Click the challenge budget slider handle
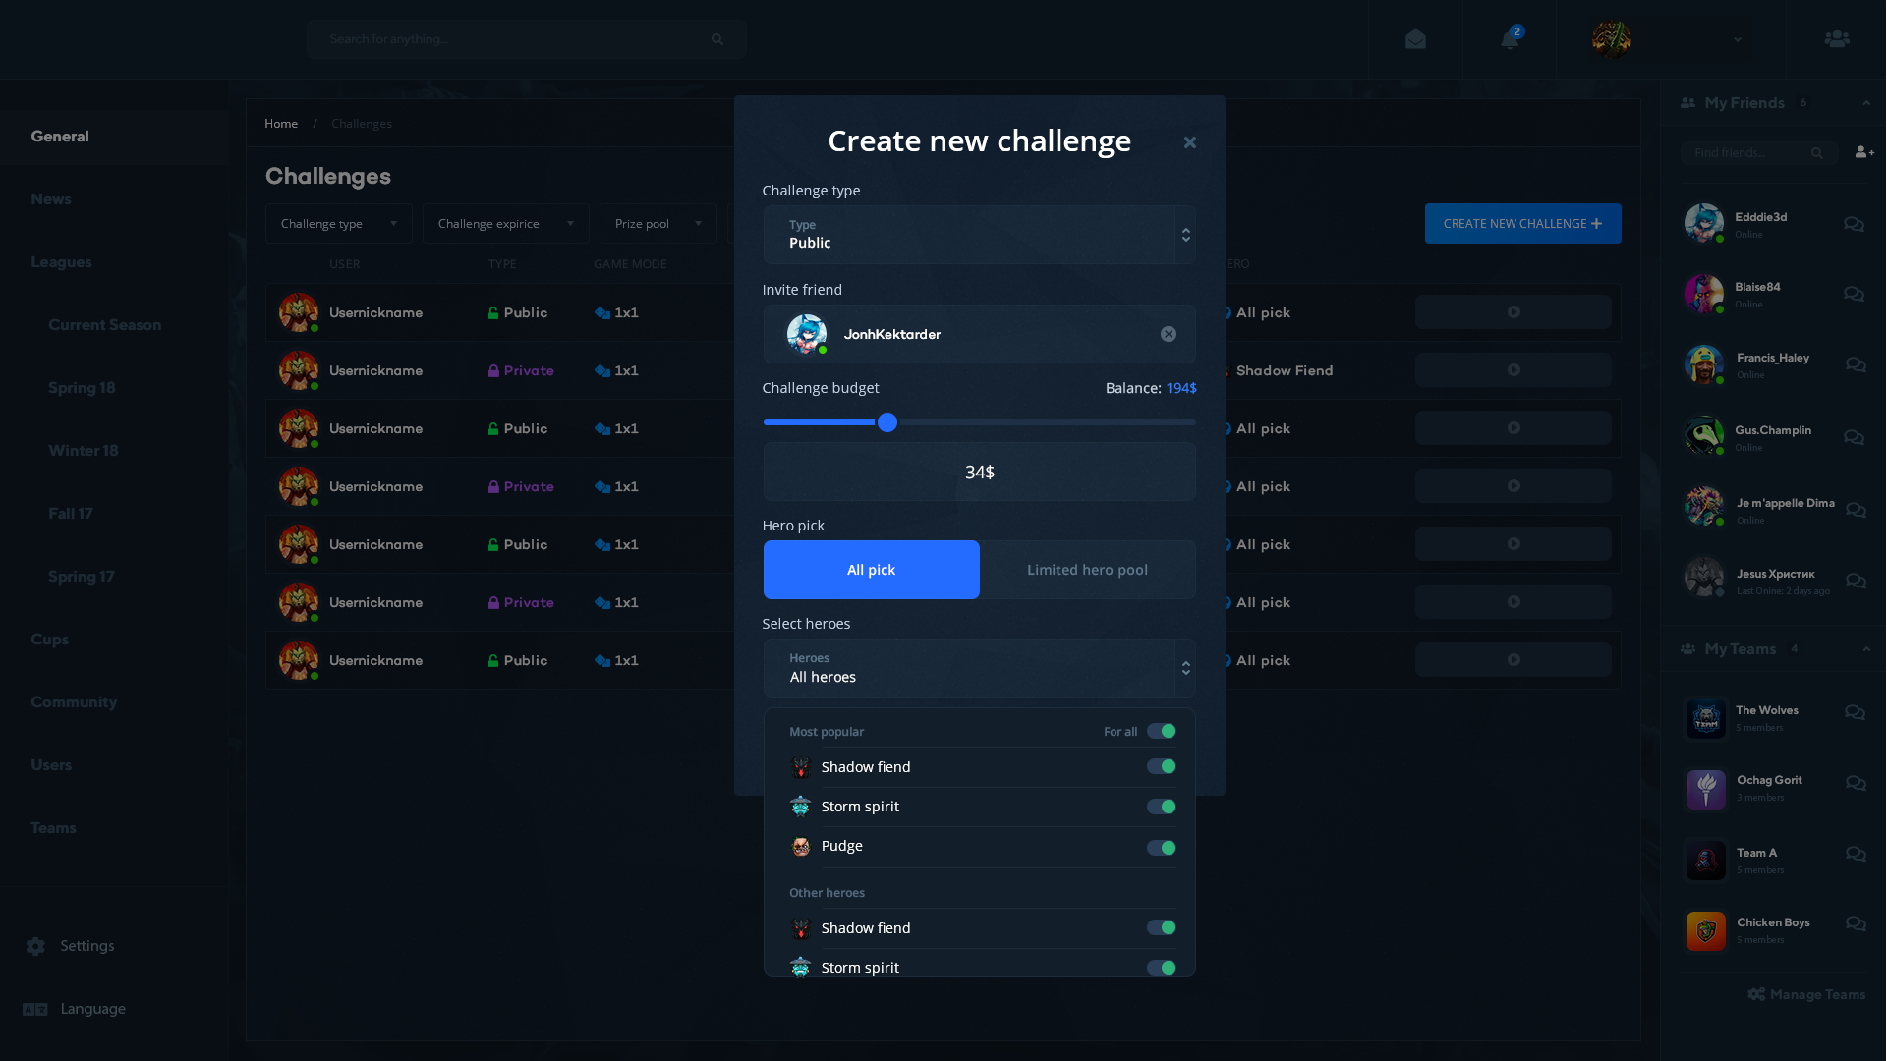Viewport: 1887px width, 1061px height. 887,422
